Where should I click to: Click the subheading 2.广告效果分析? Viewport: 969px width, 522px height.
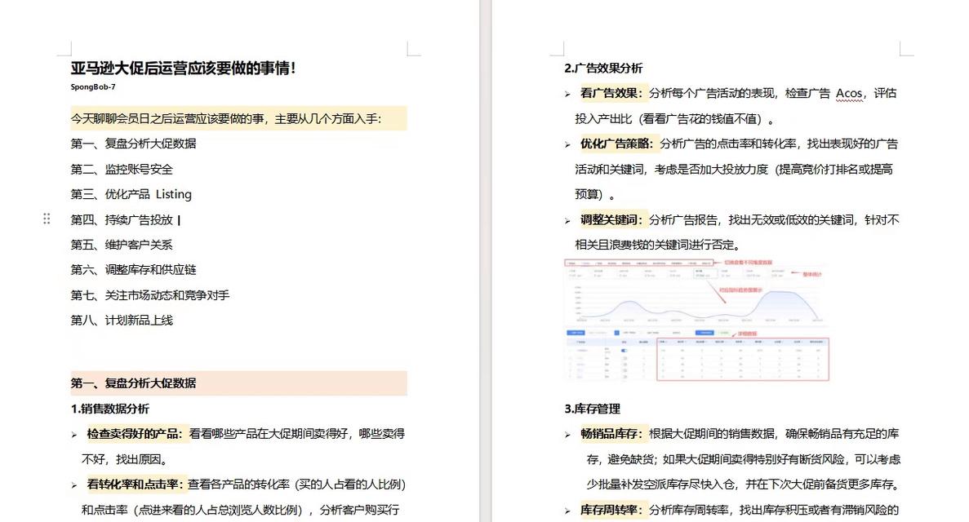tap(603, 68)
